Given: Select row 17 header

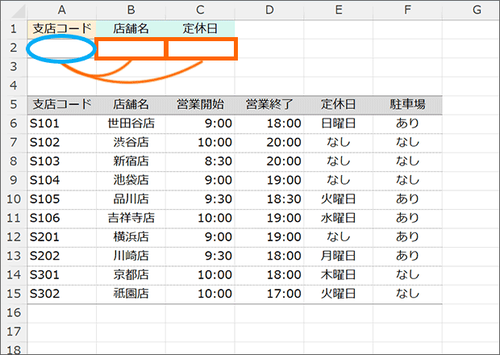Looking at the screenshot, I should [x=14, y=332].
